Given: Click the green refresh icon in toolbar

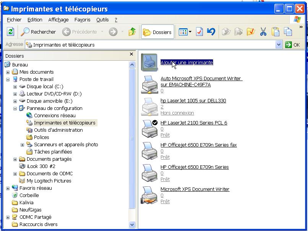Looking at the screenshot, I should [11, 32].
